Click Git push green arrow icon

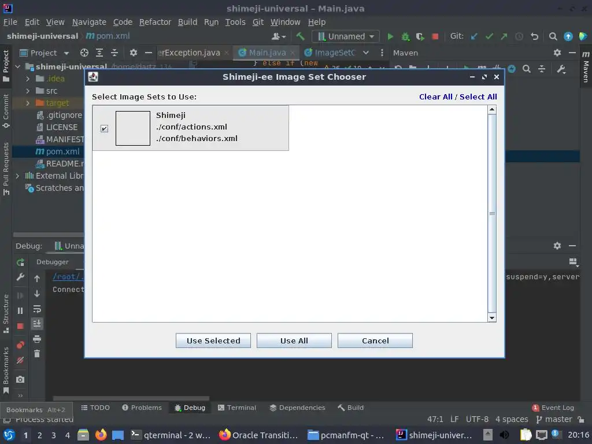(504, 36)
